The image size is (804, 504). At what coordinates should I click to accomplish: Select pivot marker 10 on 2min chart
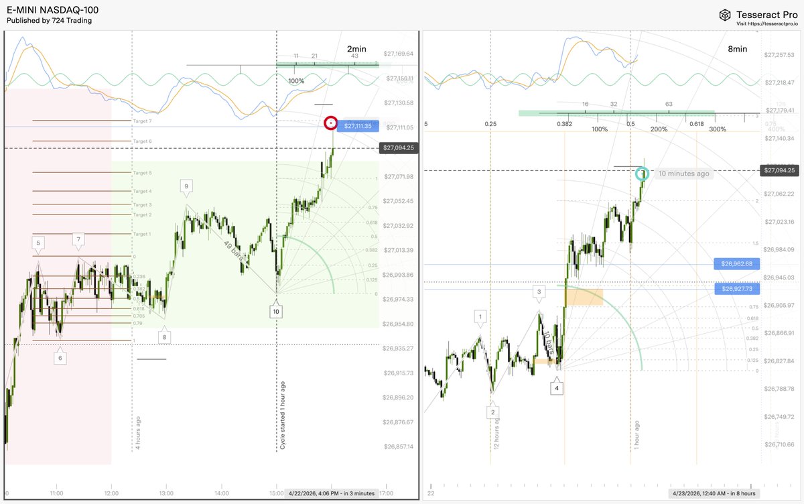[x=277, y=311]
